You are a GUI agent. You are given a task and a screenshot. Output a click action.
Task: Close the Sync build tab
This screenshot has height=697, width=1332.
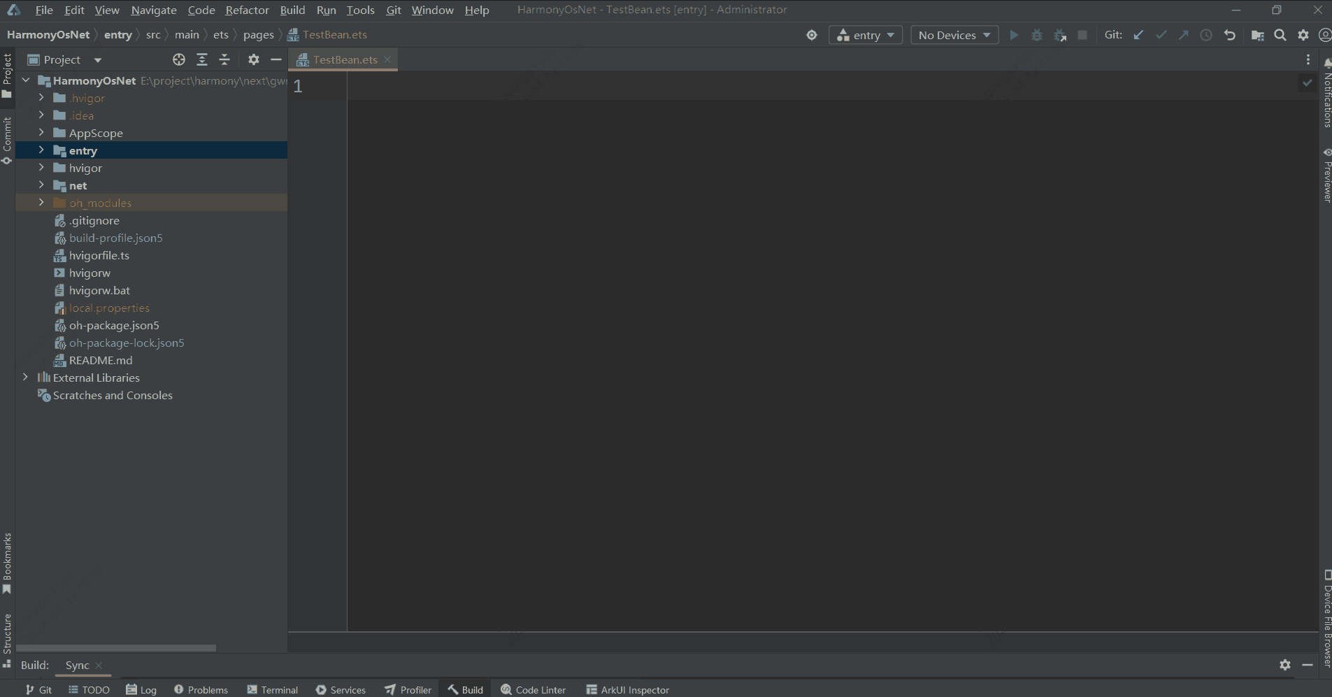pyautogui.click(x=99, y=666)
